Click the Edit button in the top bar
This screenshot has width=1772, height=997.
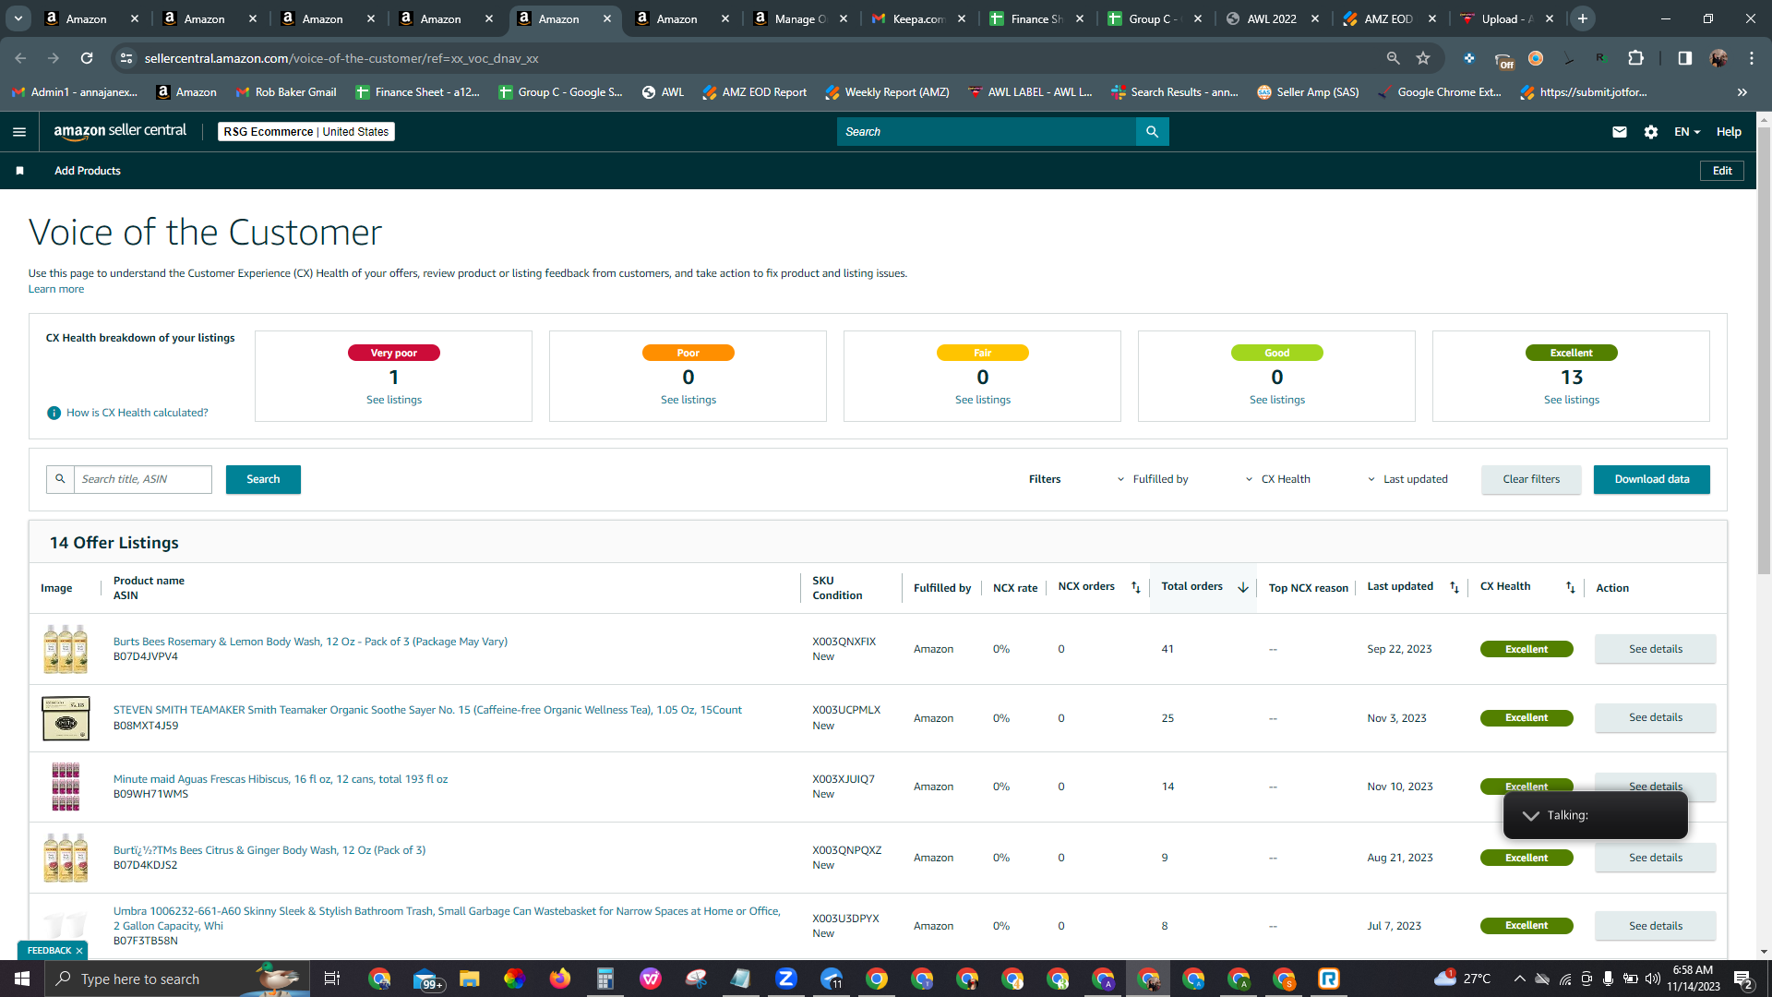(x=1722, y=171)
